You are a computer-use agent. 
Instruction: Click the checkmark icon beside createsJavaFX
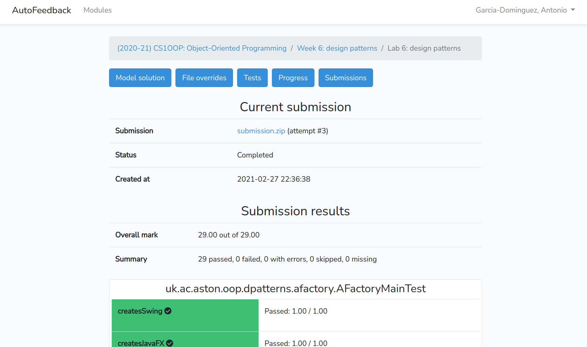point(170,343)
